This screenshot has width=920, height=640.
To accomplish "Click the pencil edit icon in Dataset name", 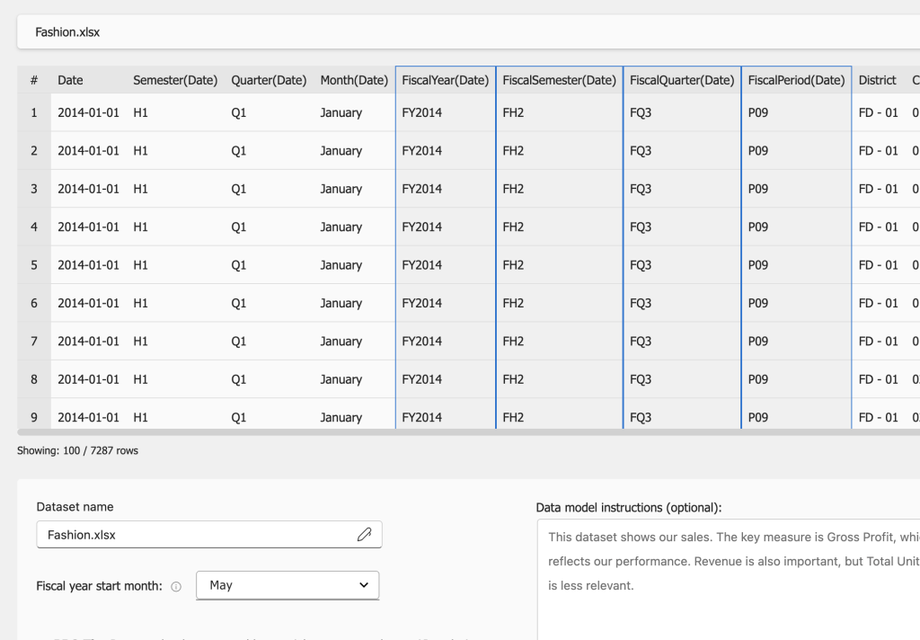I will [x=364, y=535].
